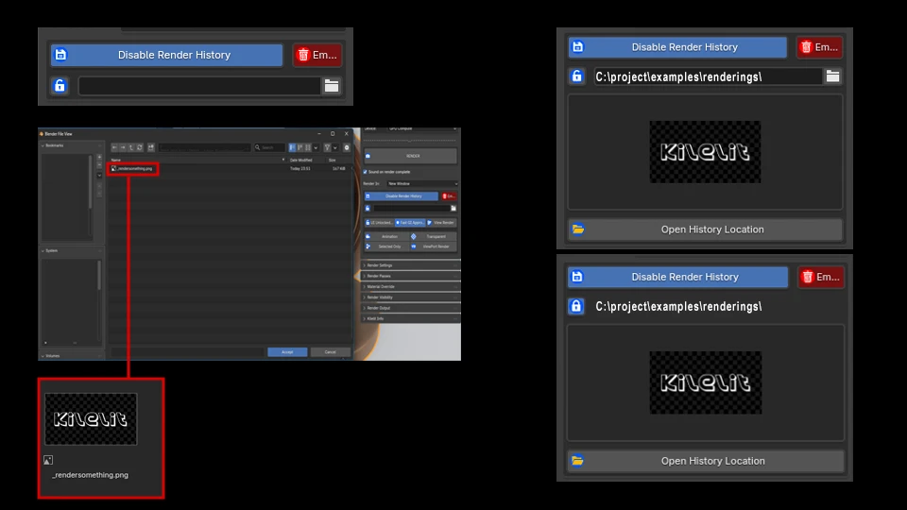Sort files by Date Modified column
This screenshot has height=510, width=907.
[300, 160]
